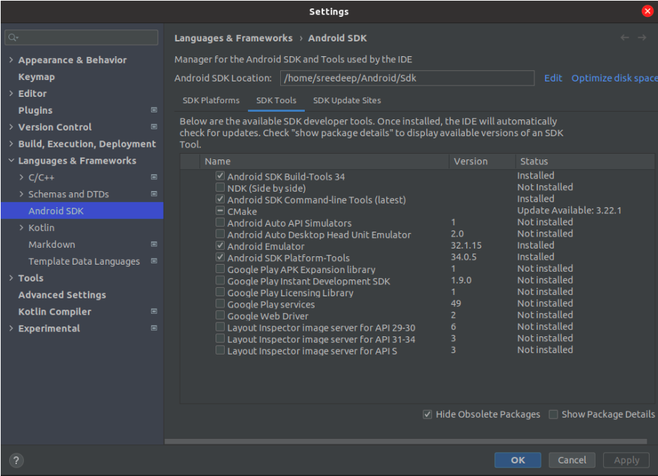The width and height of the screenshot is (658, 476).
Task: Click project-level icon next to Experimental
Action: click(154, 328)
